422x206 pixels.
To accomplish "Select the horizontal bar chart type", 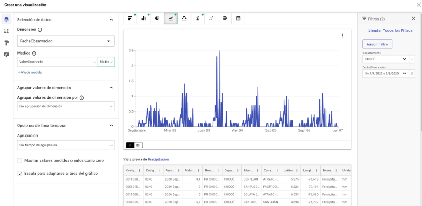I will coord(130,18).
